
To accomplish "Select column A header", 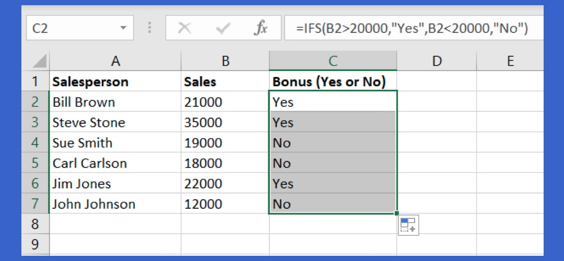I will (x=115, y=61).
